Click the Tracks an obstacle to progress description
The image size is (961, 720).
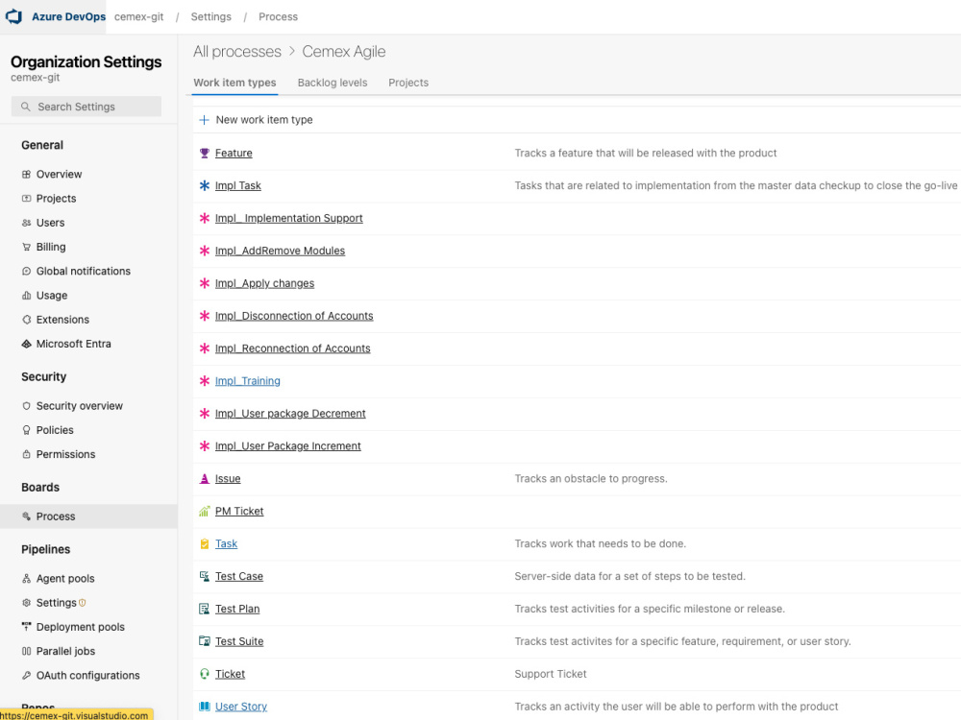click(591, 478)
